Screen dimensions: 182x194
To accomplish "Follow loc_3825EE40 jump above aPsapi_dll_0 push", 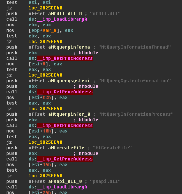I will pyautogui.click(x=45, y=176).
